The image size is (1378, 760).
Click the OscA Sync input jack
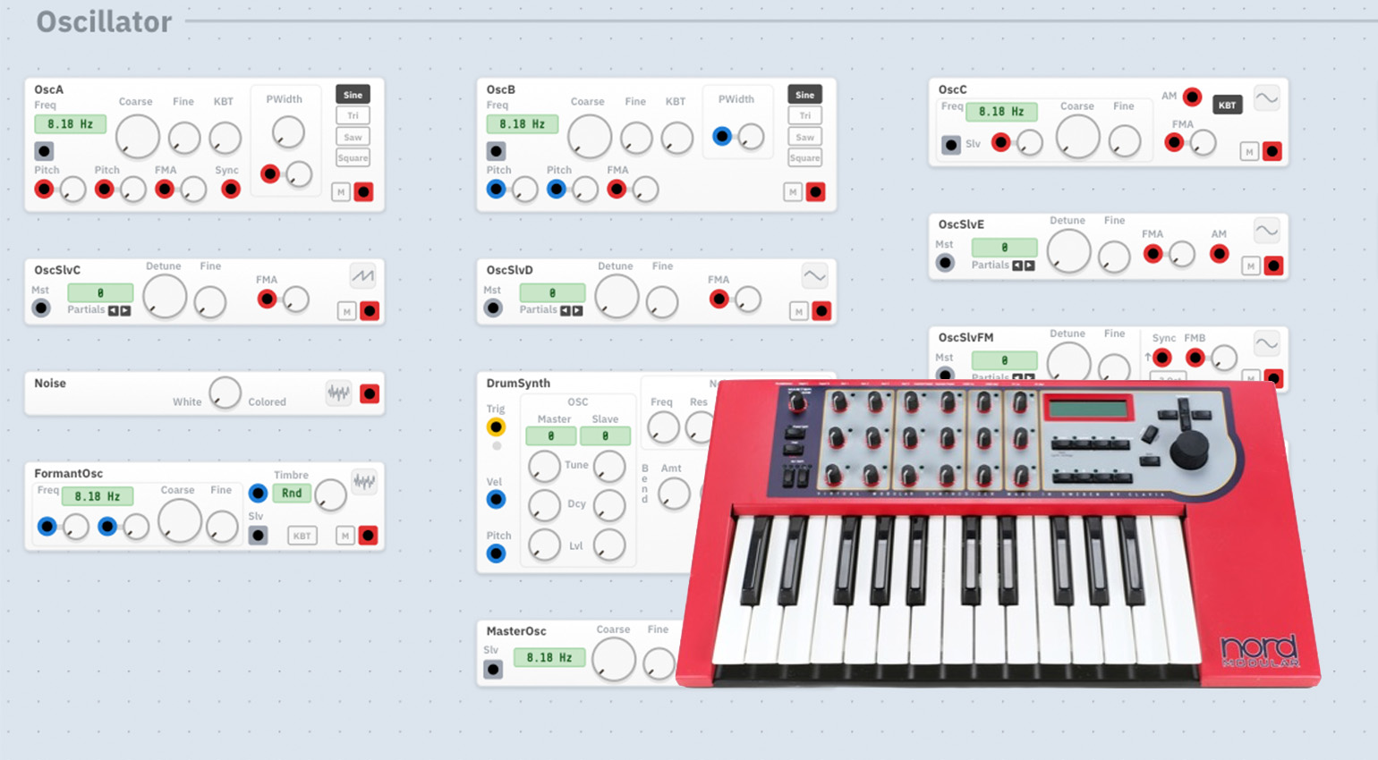click(231, 189)
